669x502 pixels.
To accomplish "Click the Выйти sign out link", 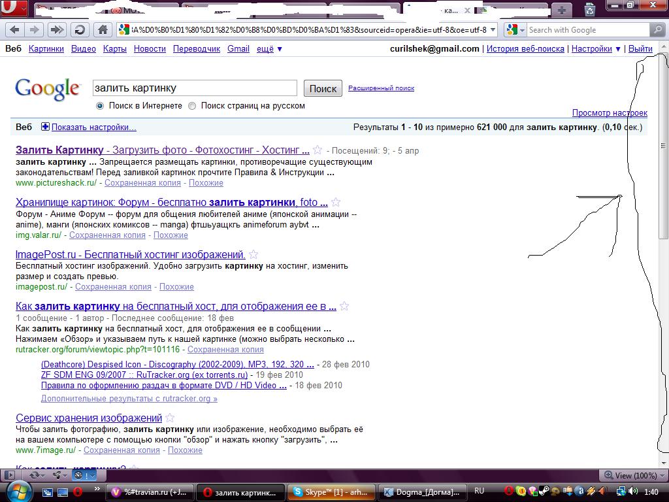I will click(x=640, y=48).
